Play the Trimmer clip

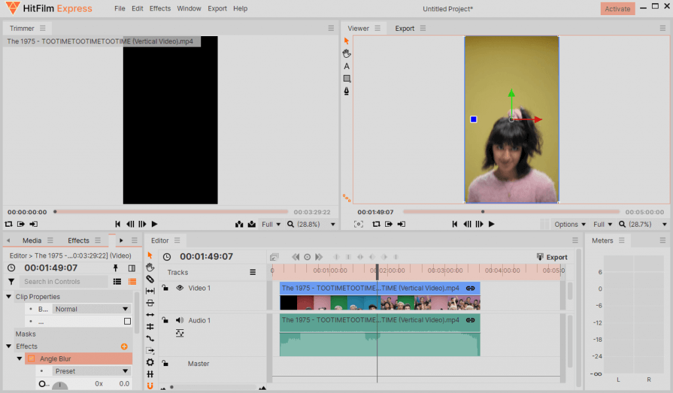[154, 224]
